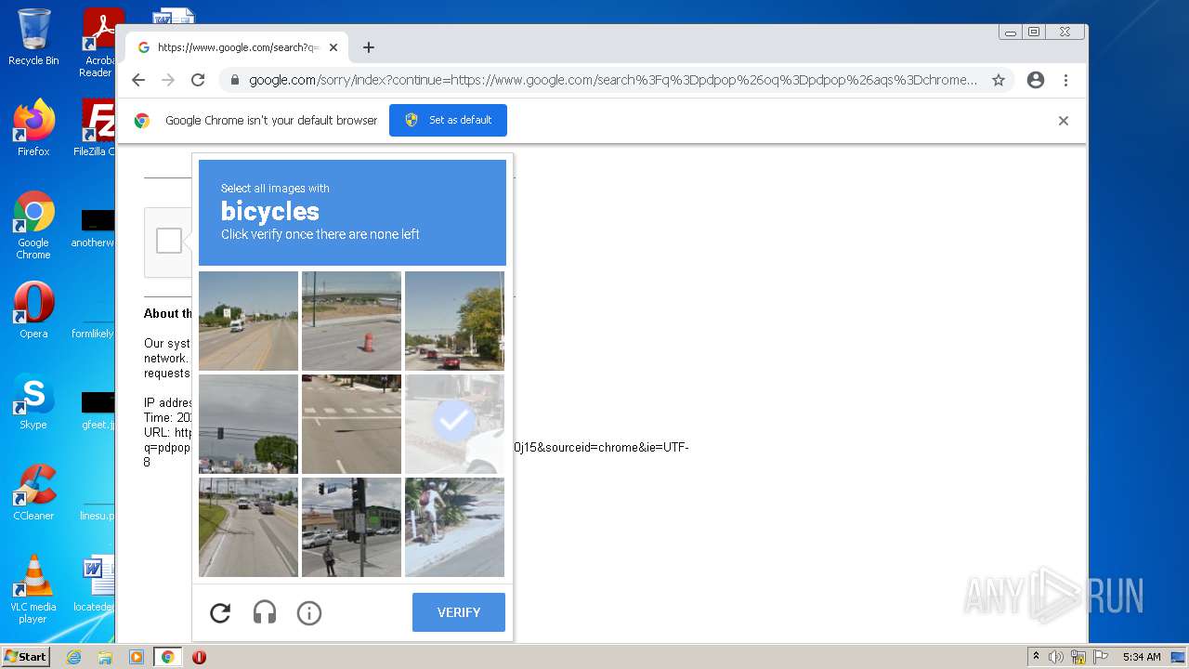Open Recycle Bin desktop icon
The image size is (1189, 669).
click(x=33, y=37)
